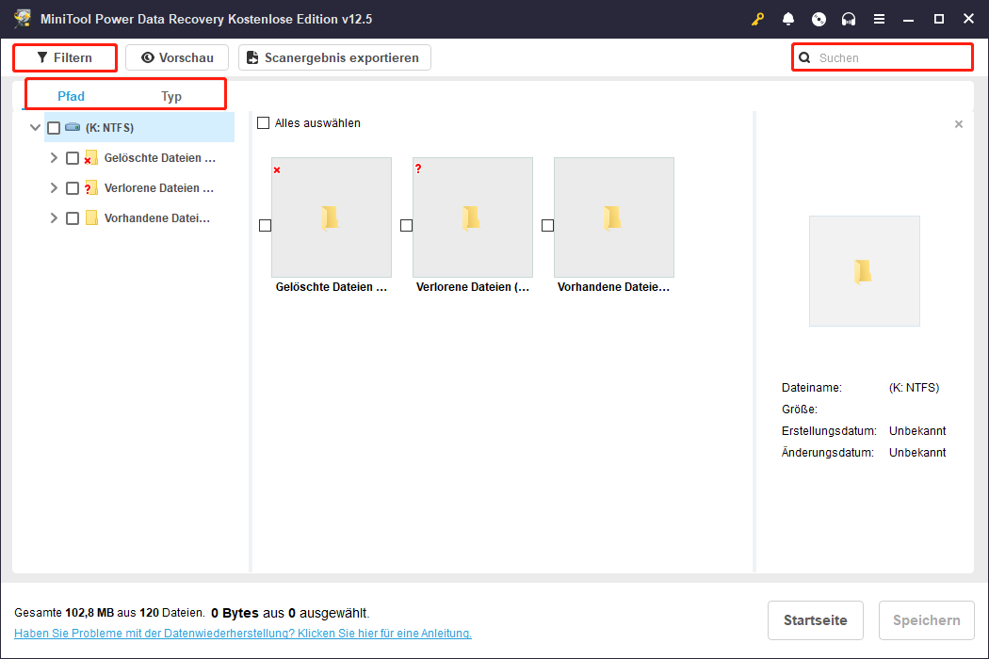Check the K: NTFS drive checkbox
The image size is (989, 659).
tap(54, 128)
